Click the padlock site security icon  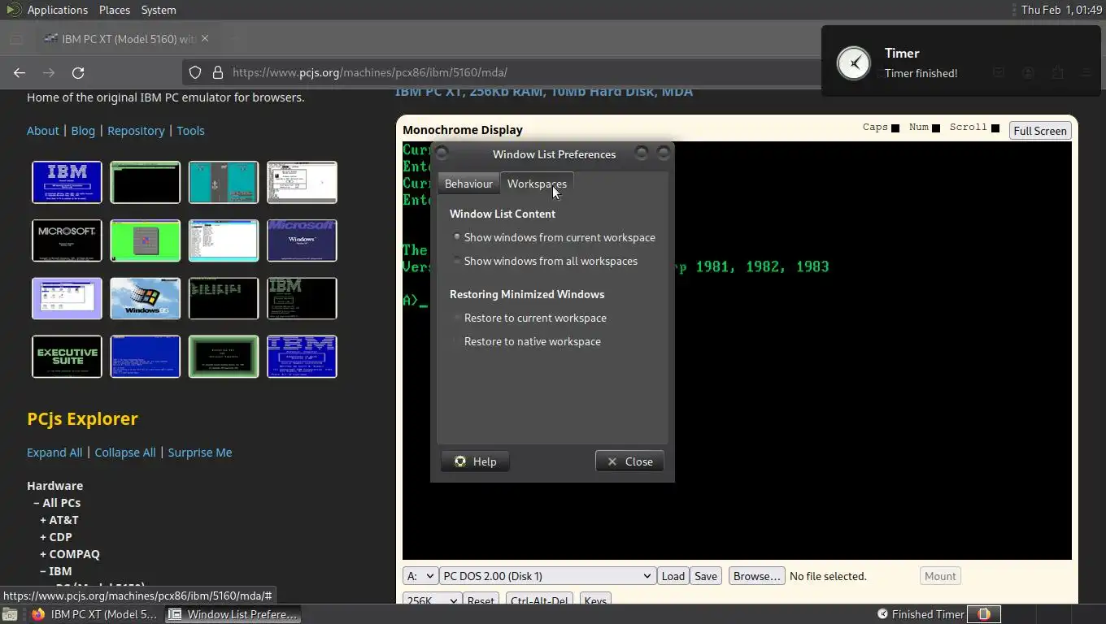(218, 72)
